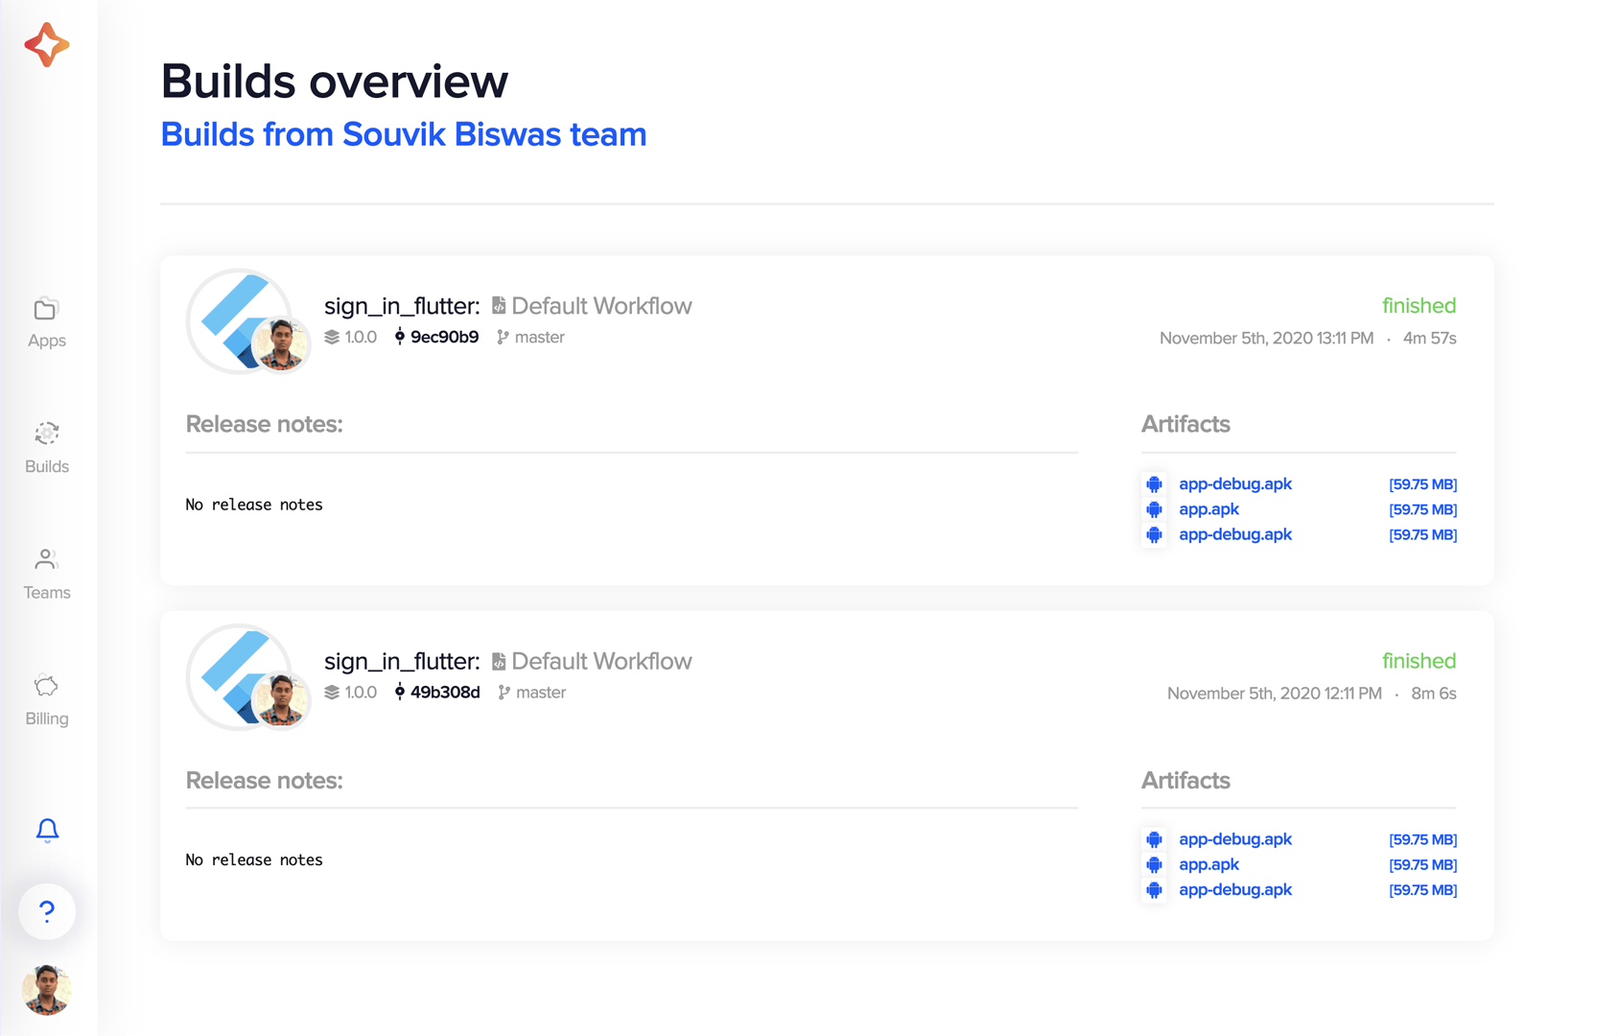1617x1036 pixels.
Task: Download first app-debug.apk from build 9ec90b9
Action: [x=1235, y=484]
